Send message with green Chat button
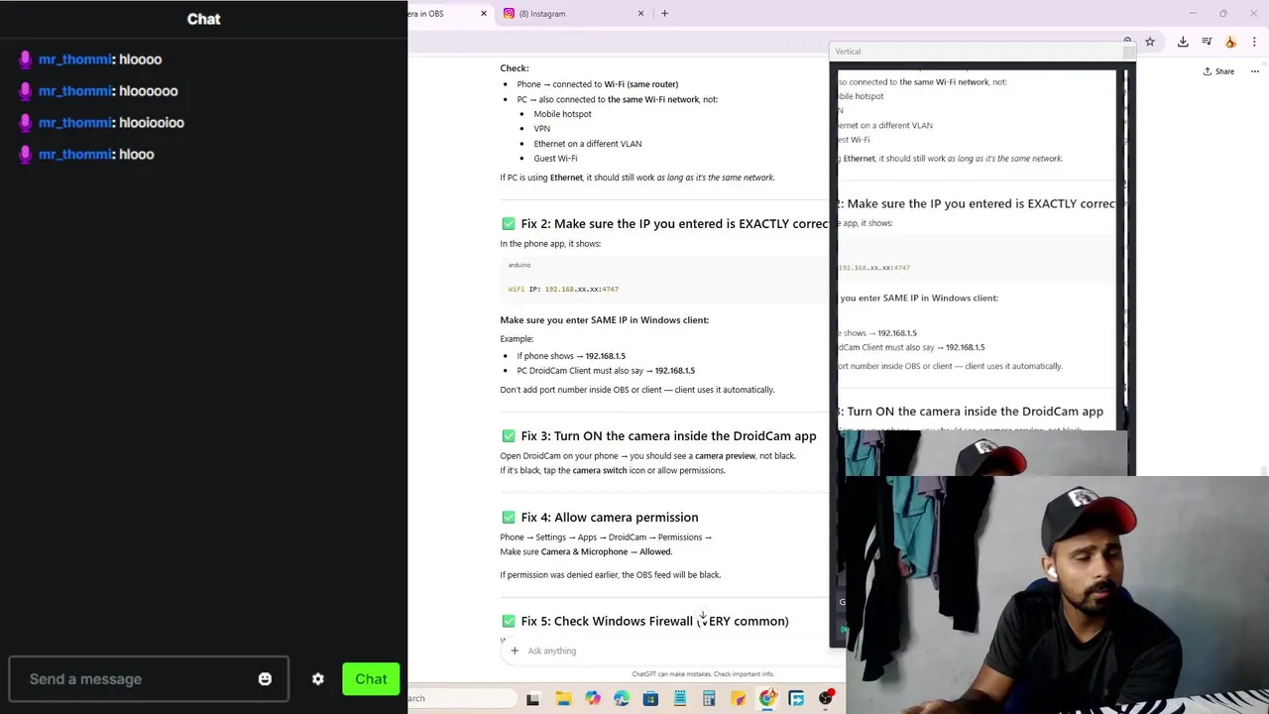1269x714 pixels. [371, 679]
